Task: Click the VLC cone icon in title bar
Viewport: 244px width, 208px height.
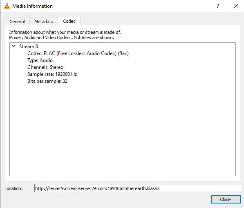Action: (x=7, y=6)
